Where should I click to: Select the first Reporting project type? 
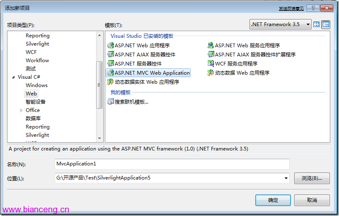38,36
